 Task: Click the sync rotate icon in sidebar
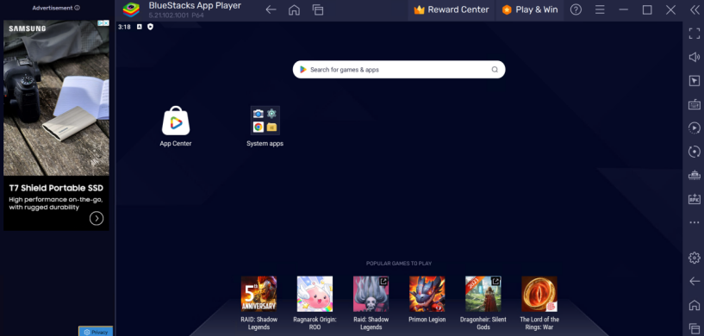695,152
